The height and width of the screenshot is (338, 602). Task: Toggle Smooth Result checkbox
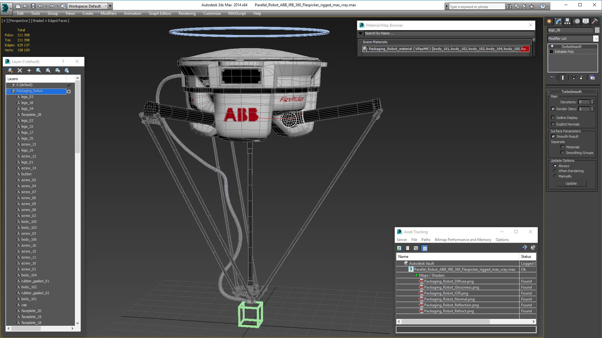point(553,136)
